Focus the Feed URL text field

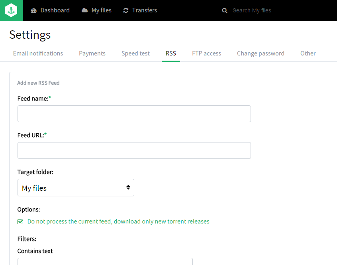point(134,150)
